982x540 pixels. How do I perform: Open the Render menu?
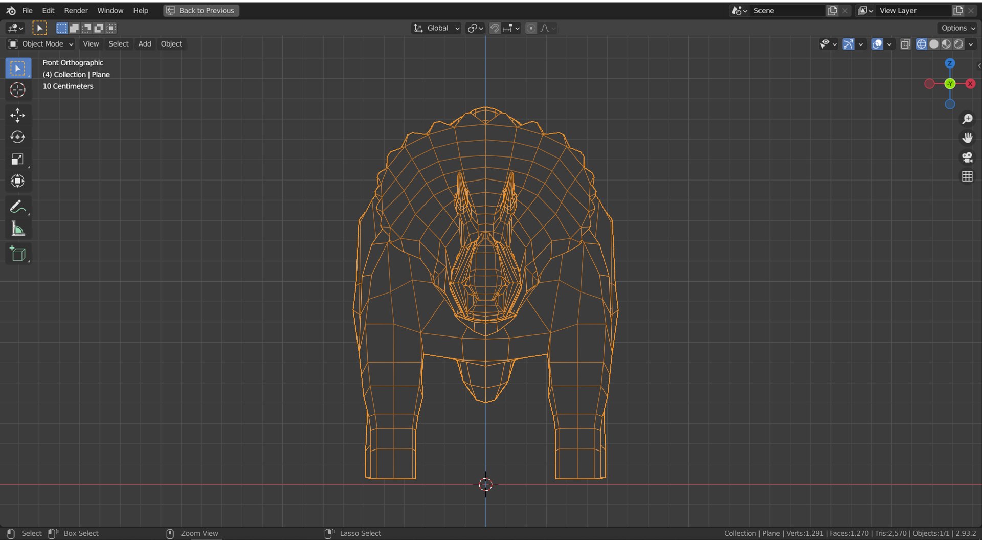tap(76, 10)
